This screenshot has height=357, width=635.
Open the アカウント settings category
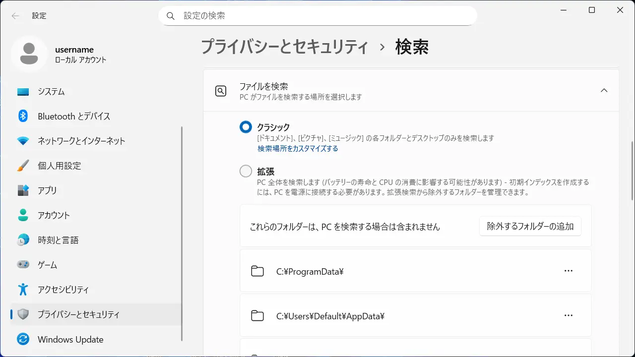coord(54,215)
